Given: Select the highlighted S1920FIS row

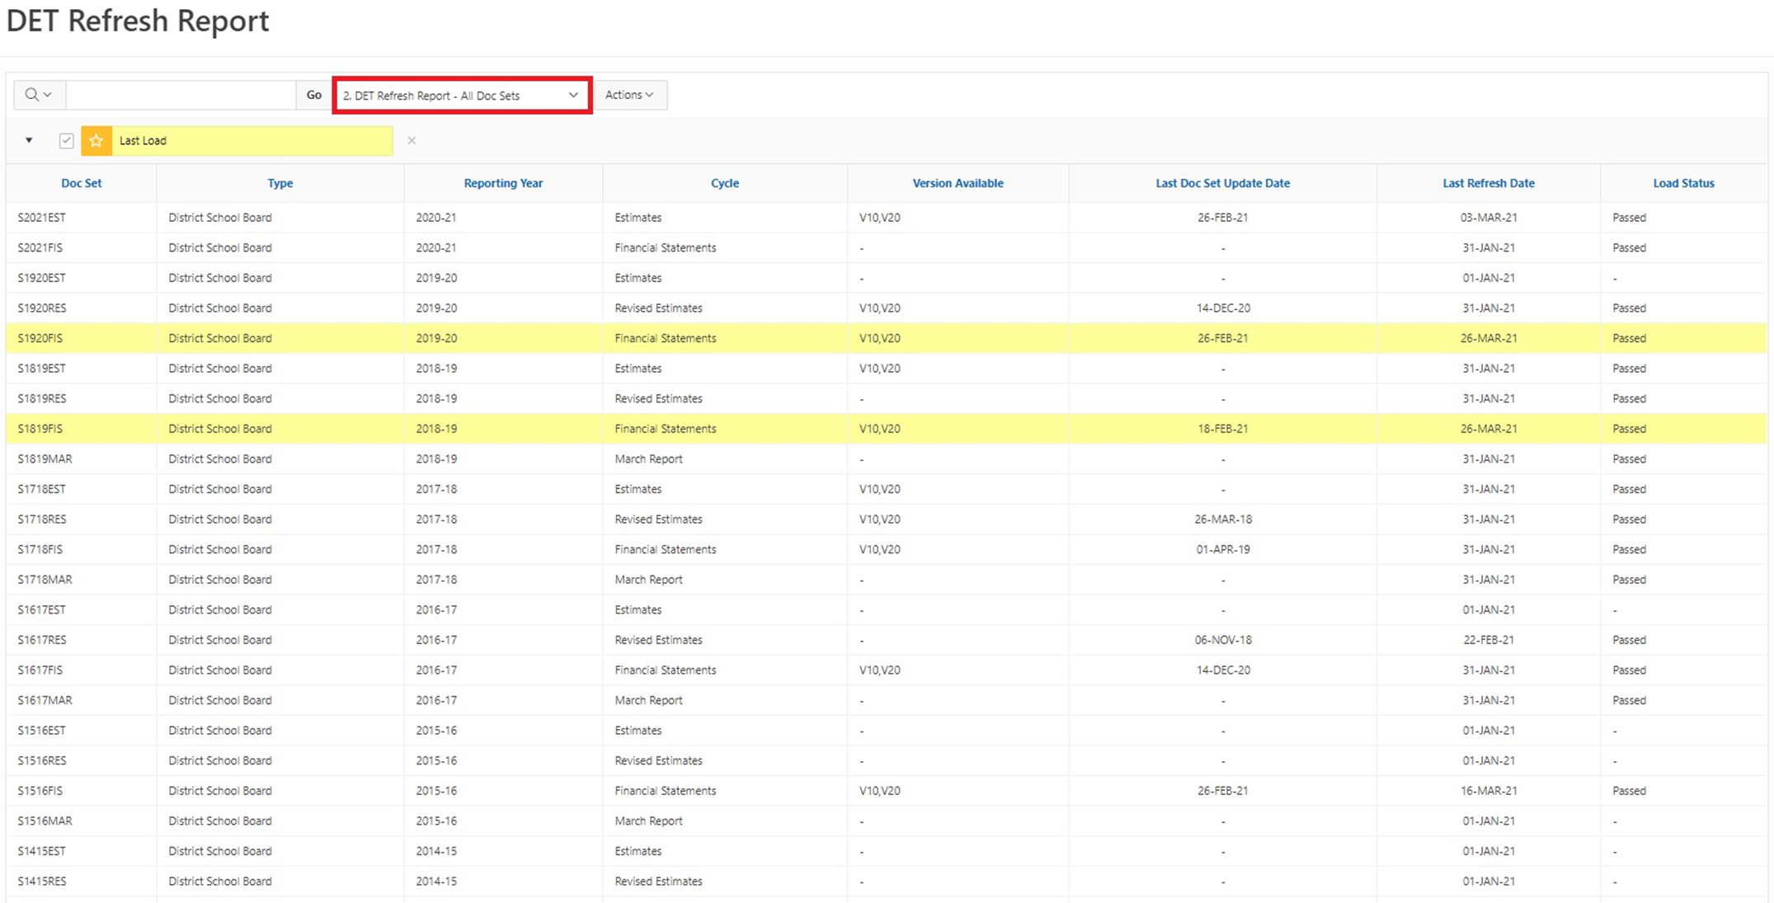Looking at the screenshot, I should click(40, 338).
